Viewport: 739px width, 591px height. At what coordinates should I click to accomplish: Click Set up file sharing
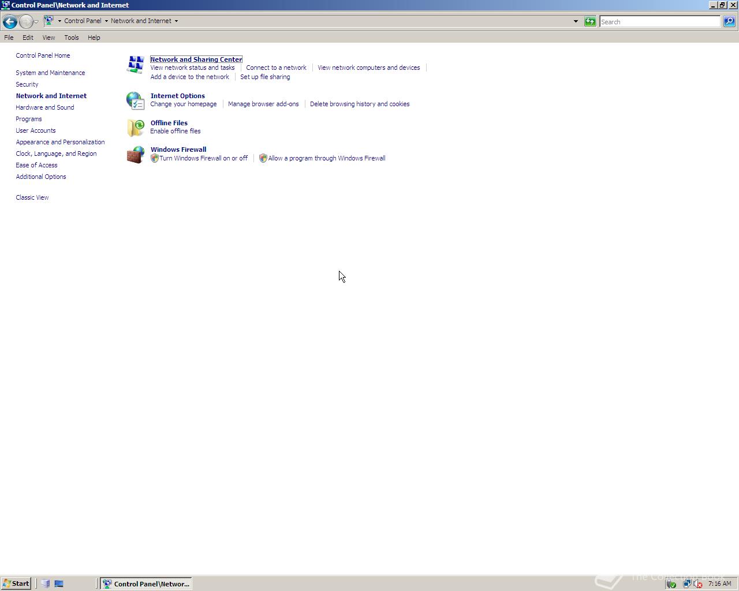click(265, 77)
